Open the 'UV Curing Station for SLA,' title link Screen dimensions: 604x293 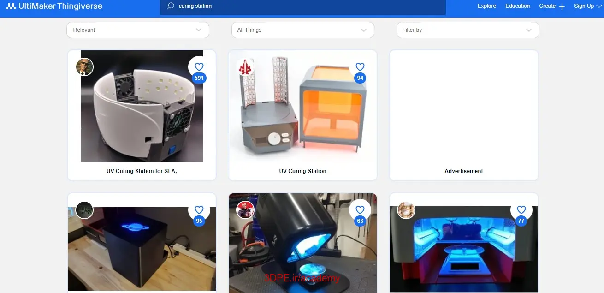[142, 171]
